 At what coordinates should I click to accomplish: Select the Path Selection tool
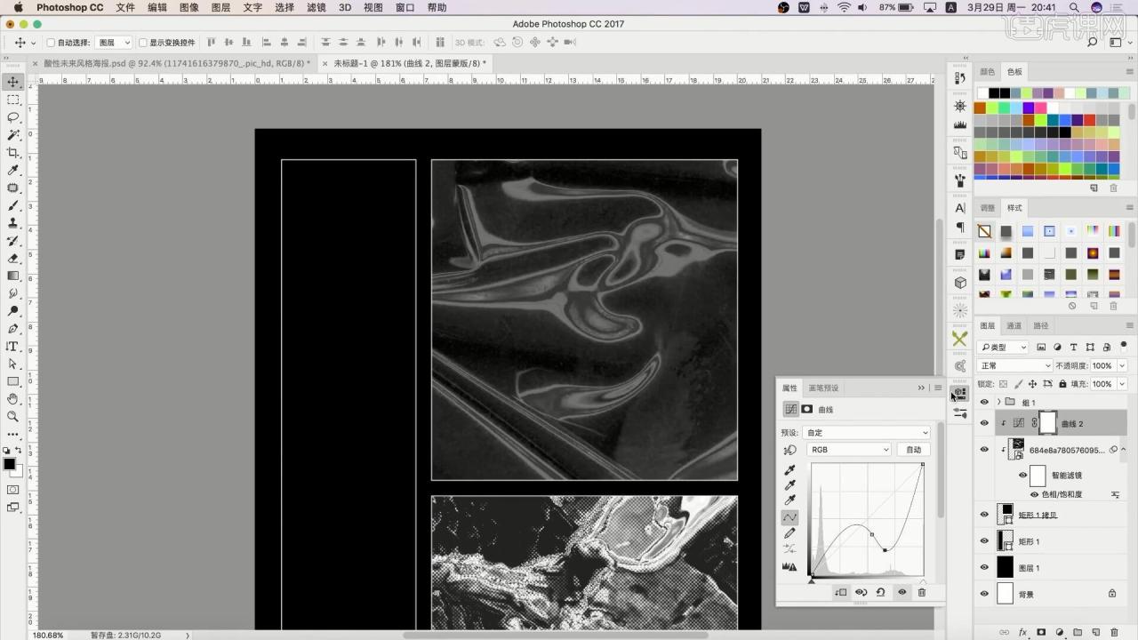tap(13, 364)
